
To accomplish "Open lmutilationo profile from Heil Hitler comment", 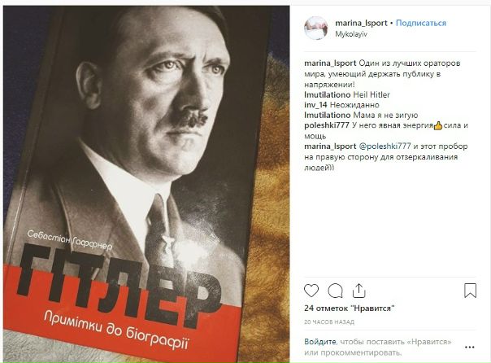I will point(328,94).
